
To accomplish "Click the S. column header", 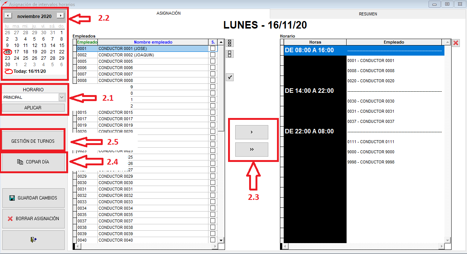I will tap(213, 42).
